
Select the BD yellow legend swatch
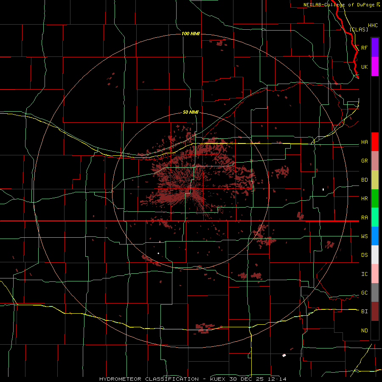[x=375, y=180]
